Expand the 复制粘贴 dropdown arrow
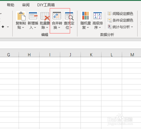The image size is (141, 129). tap(23, 28)
